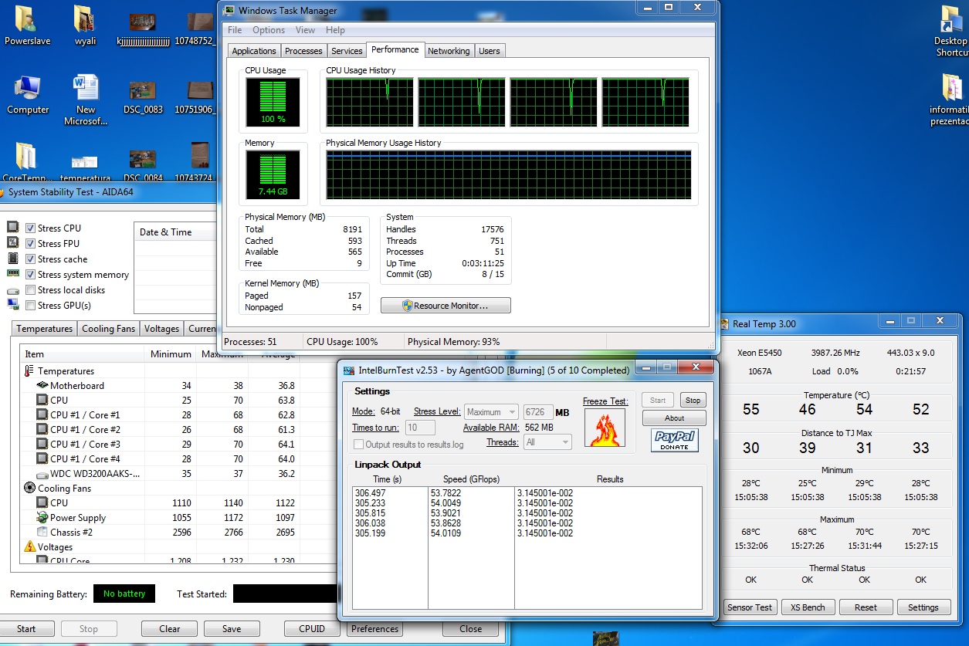Click the AIDA64 Clear button
Screen dimensions: 969x646
pyautogui.click(x=170, y=629)
